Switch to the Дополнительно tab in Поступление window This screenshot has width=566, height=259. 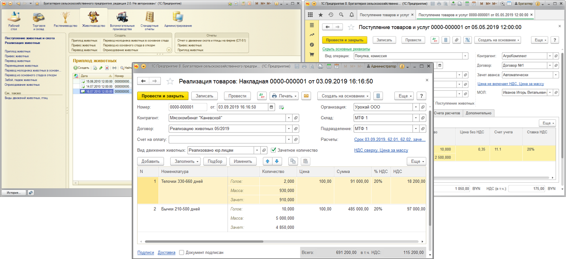click(479, 113)
